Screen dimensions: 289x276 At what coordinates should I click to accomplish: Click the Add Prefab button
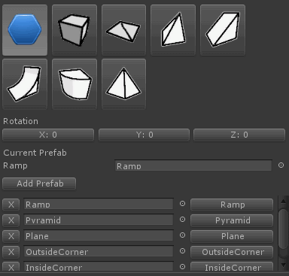click(x=39, y=183)
